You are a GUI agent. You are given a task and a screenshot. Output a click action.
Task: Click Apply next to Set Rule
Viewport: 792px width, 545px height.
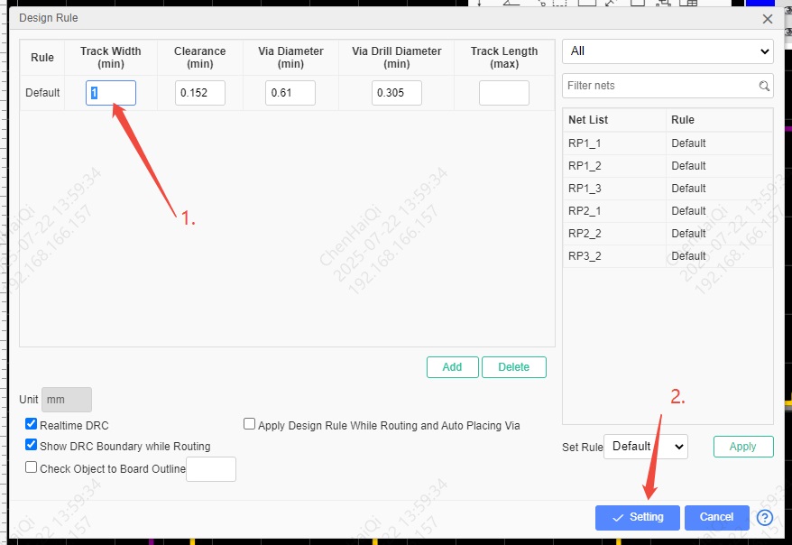point(742,447)
